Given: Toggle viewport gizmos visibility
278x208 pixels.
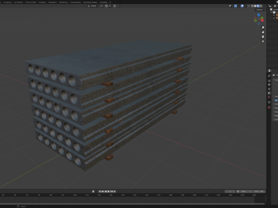Looking at the screenshot, I should (x=236, y=6).
